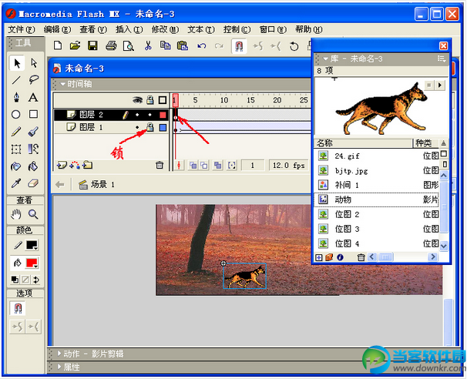
Task: Select the Fill Transform tool
Action: point(33,149)
